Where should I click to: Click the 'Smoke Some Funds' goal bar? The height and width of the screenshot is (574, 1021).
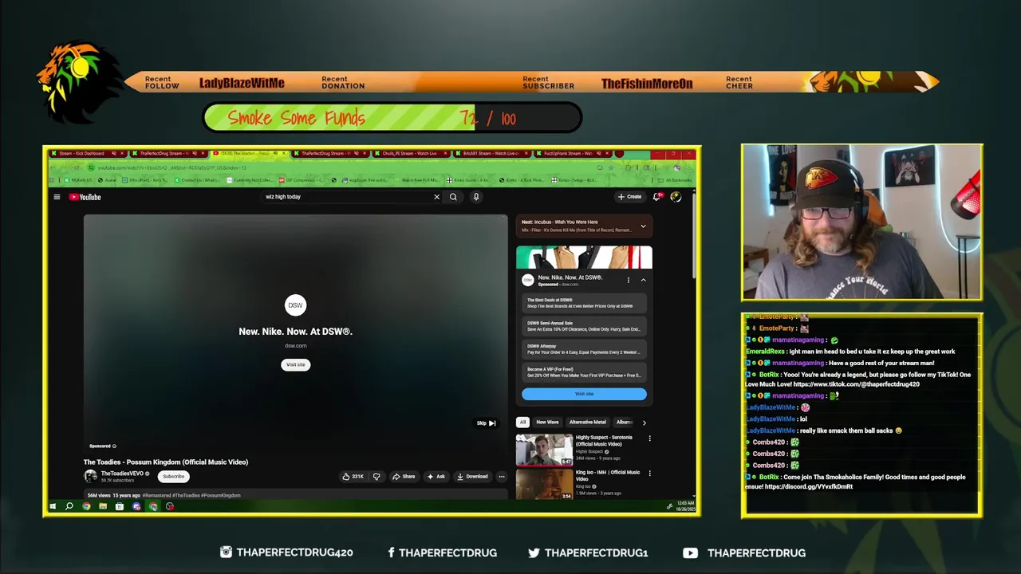coord(392,118)
